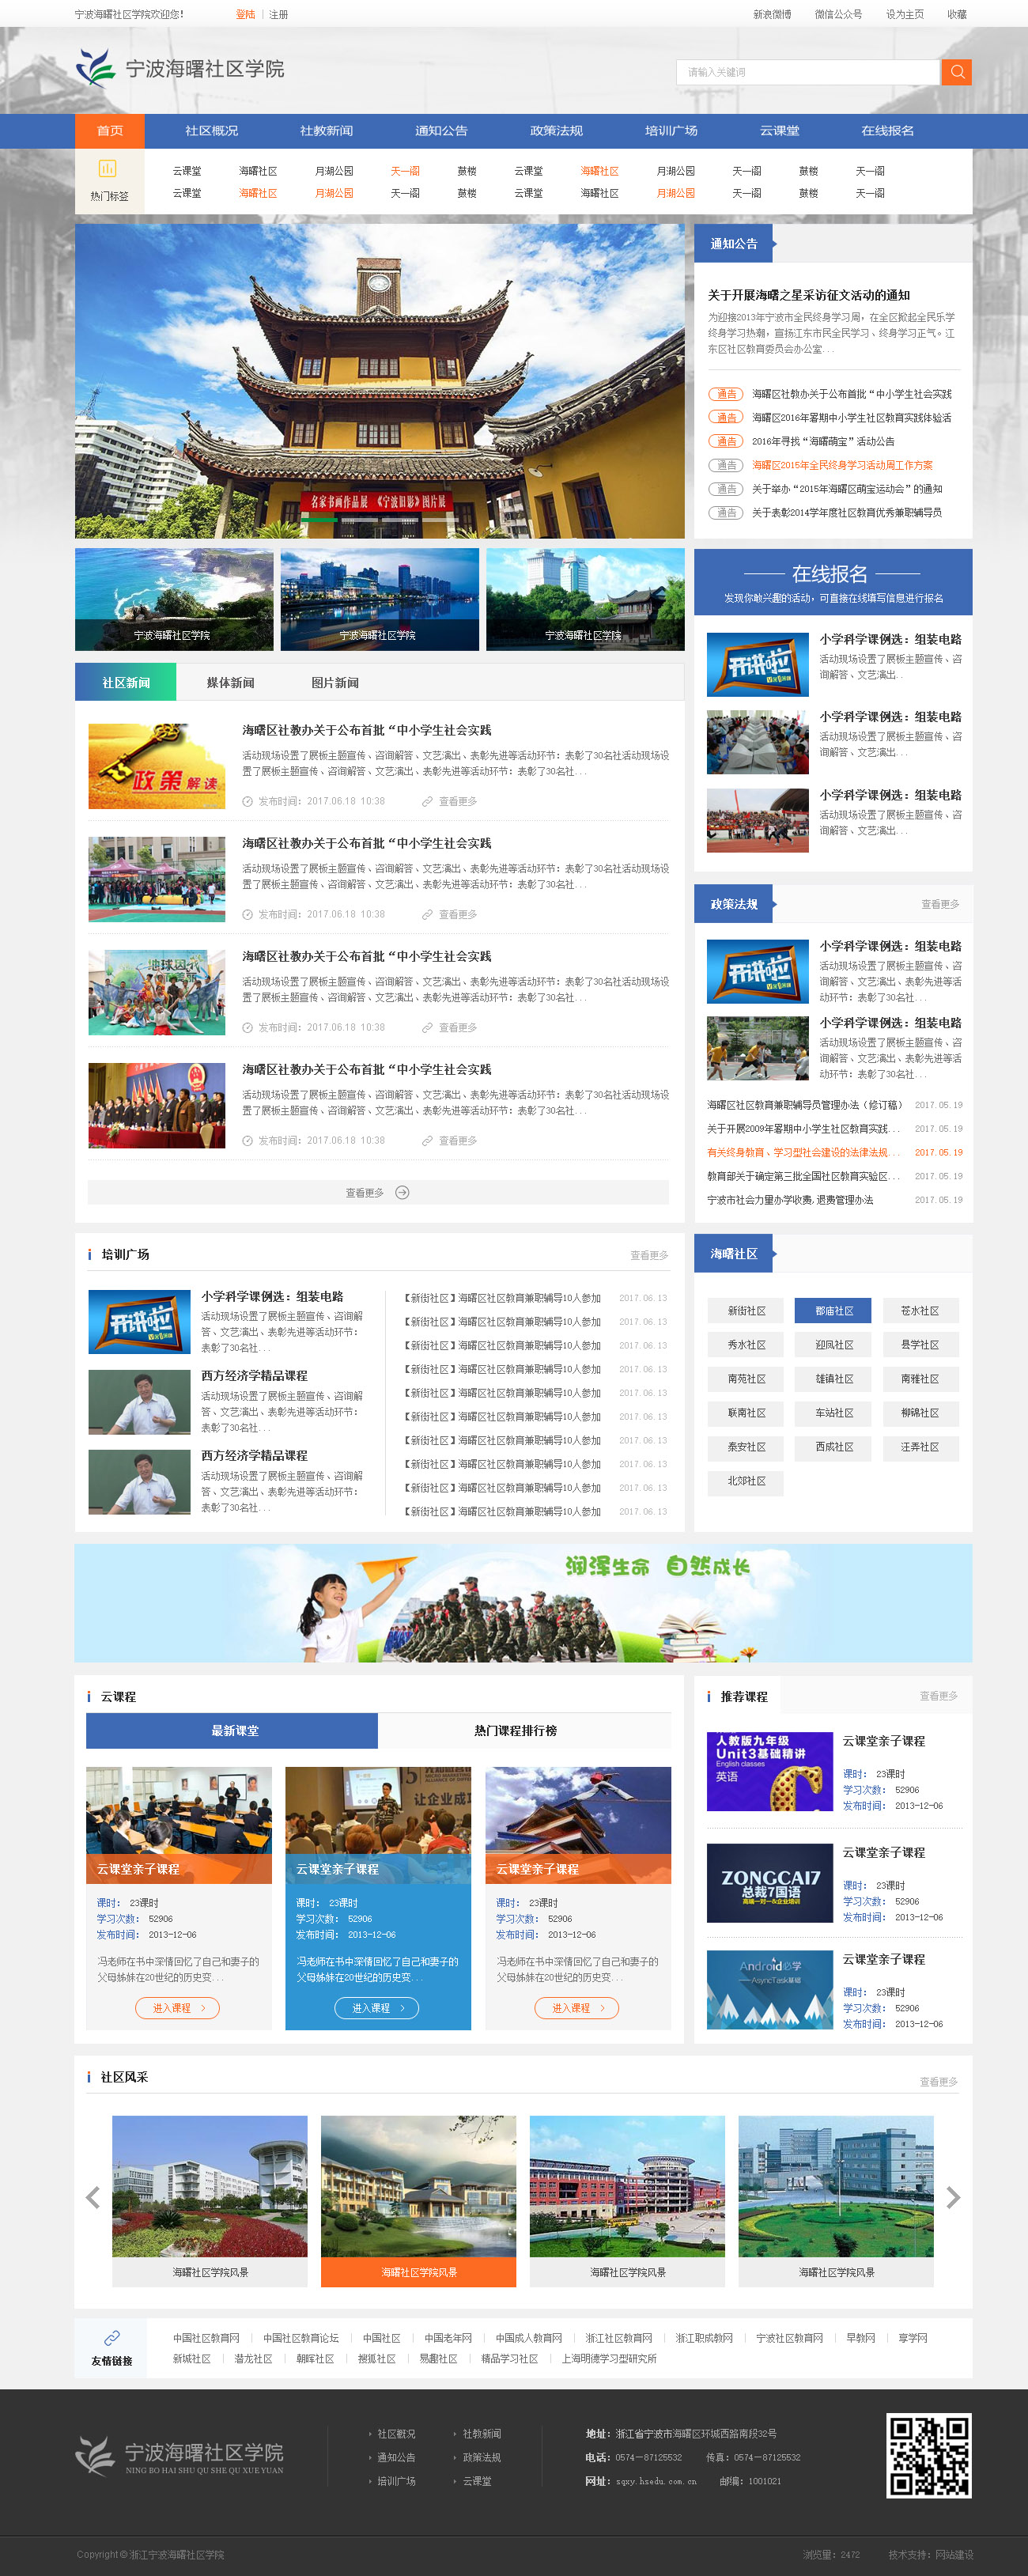Click the QR code in the footer
Viewport: 1028px width, 2576px height.
(928, 2455)
